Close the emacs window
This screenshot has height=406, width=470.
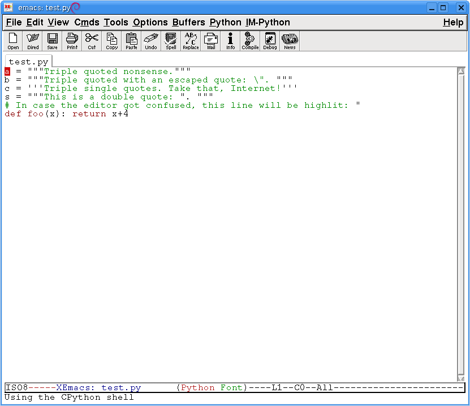(461, 7)
